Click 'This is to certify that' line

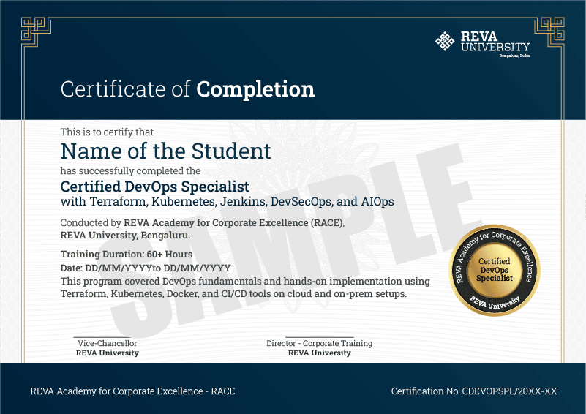coord(107,132)
